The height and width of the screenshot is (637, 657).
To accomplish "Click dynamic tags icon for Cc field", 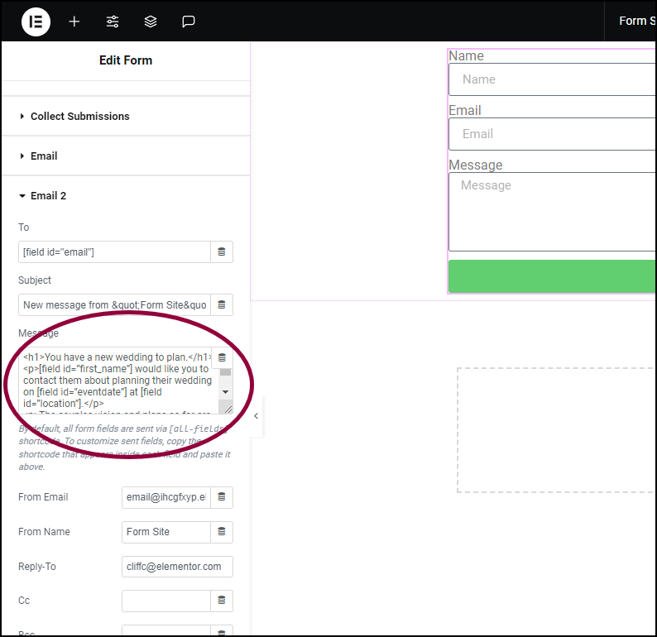I will (222, 601).
